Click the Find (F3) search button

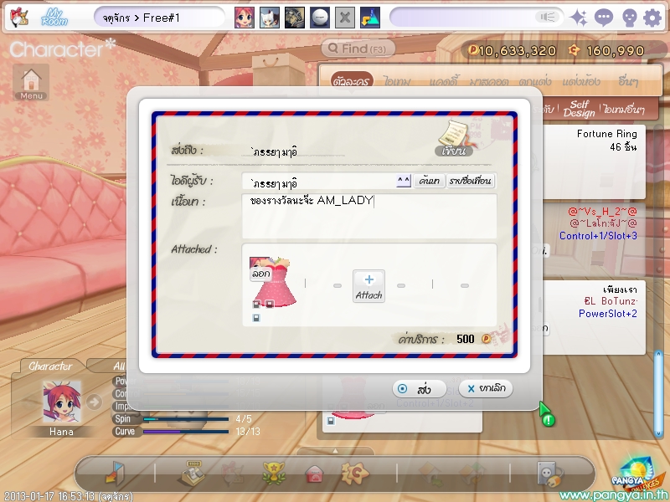(358, 49)
